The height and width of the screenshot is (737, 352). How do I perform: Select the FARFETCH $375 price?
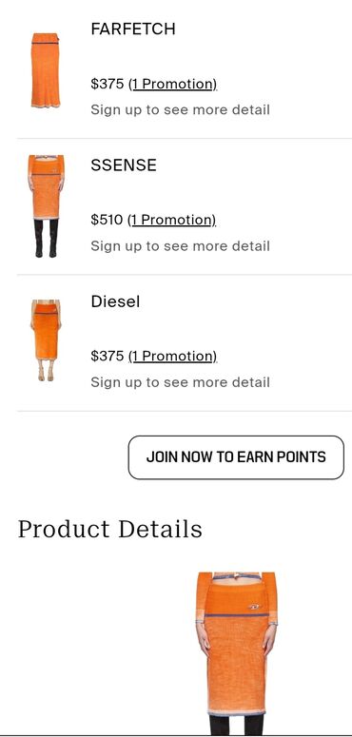pyautogui.click(x=108, y=84)
